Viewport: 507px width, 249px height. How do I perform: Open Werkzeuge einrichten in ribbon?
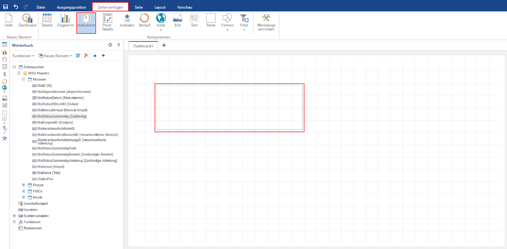(x=266, y=22)
